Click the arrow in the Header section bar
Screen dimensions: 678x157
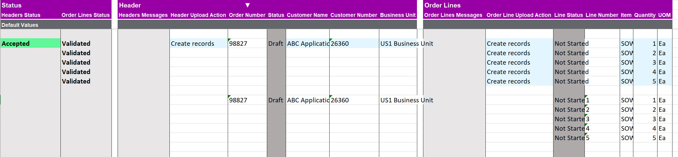point(247,5)
